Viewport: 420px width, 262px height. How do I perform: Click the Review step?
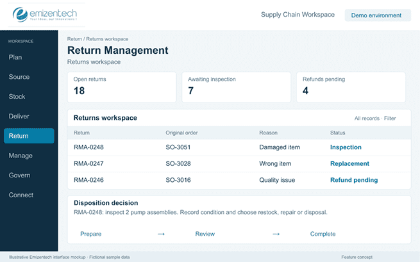[x=205, y=234]
